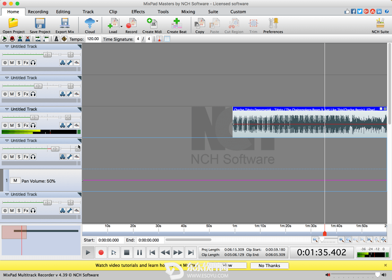The height and width of the screenshot is (280, 392).
Task: Open the Mixing tab
Action: coord(188,12)
